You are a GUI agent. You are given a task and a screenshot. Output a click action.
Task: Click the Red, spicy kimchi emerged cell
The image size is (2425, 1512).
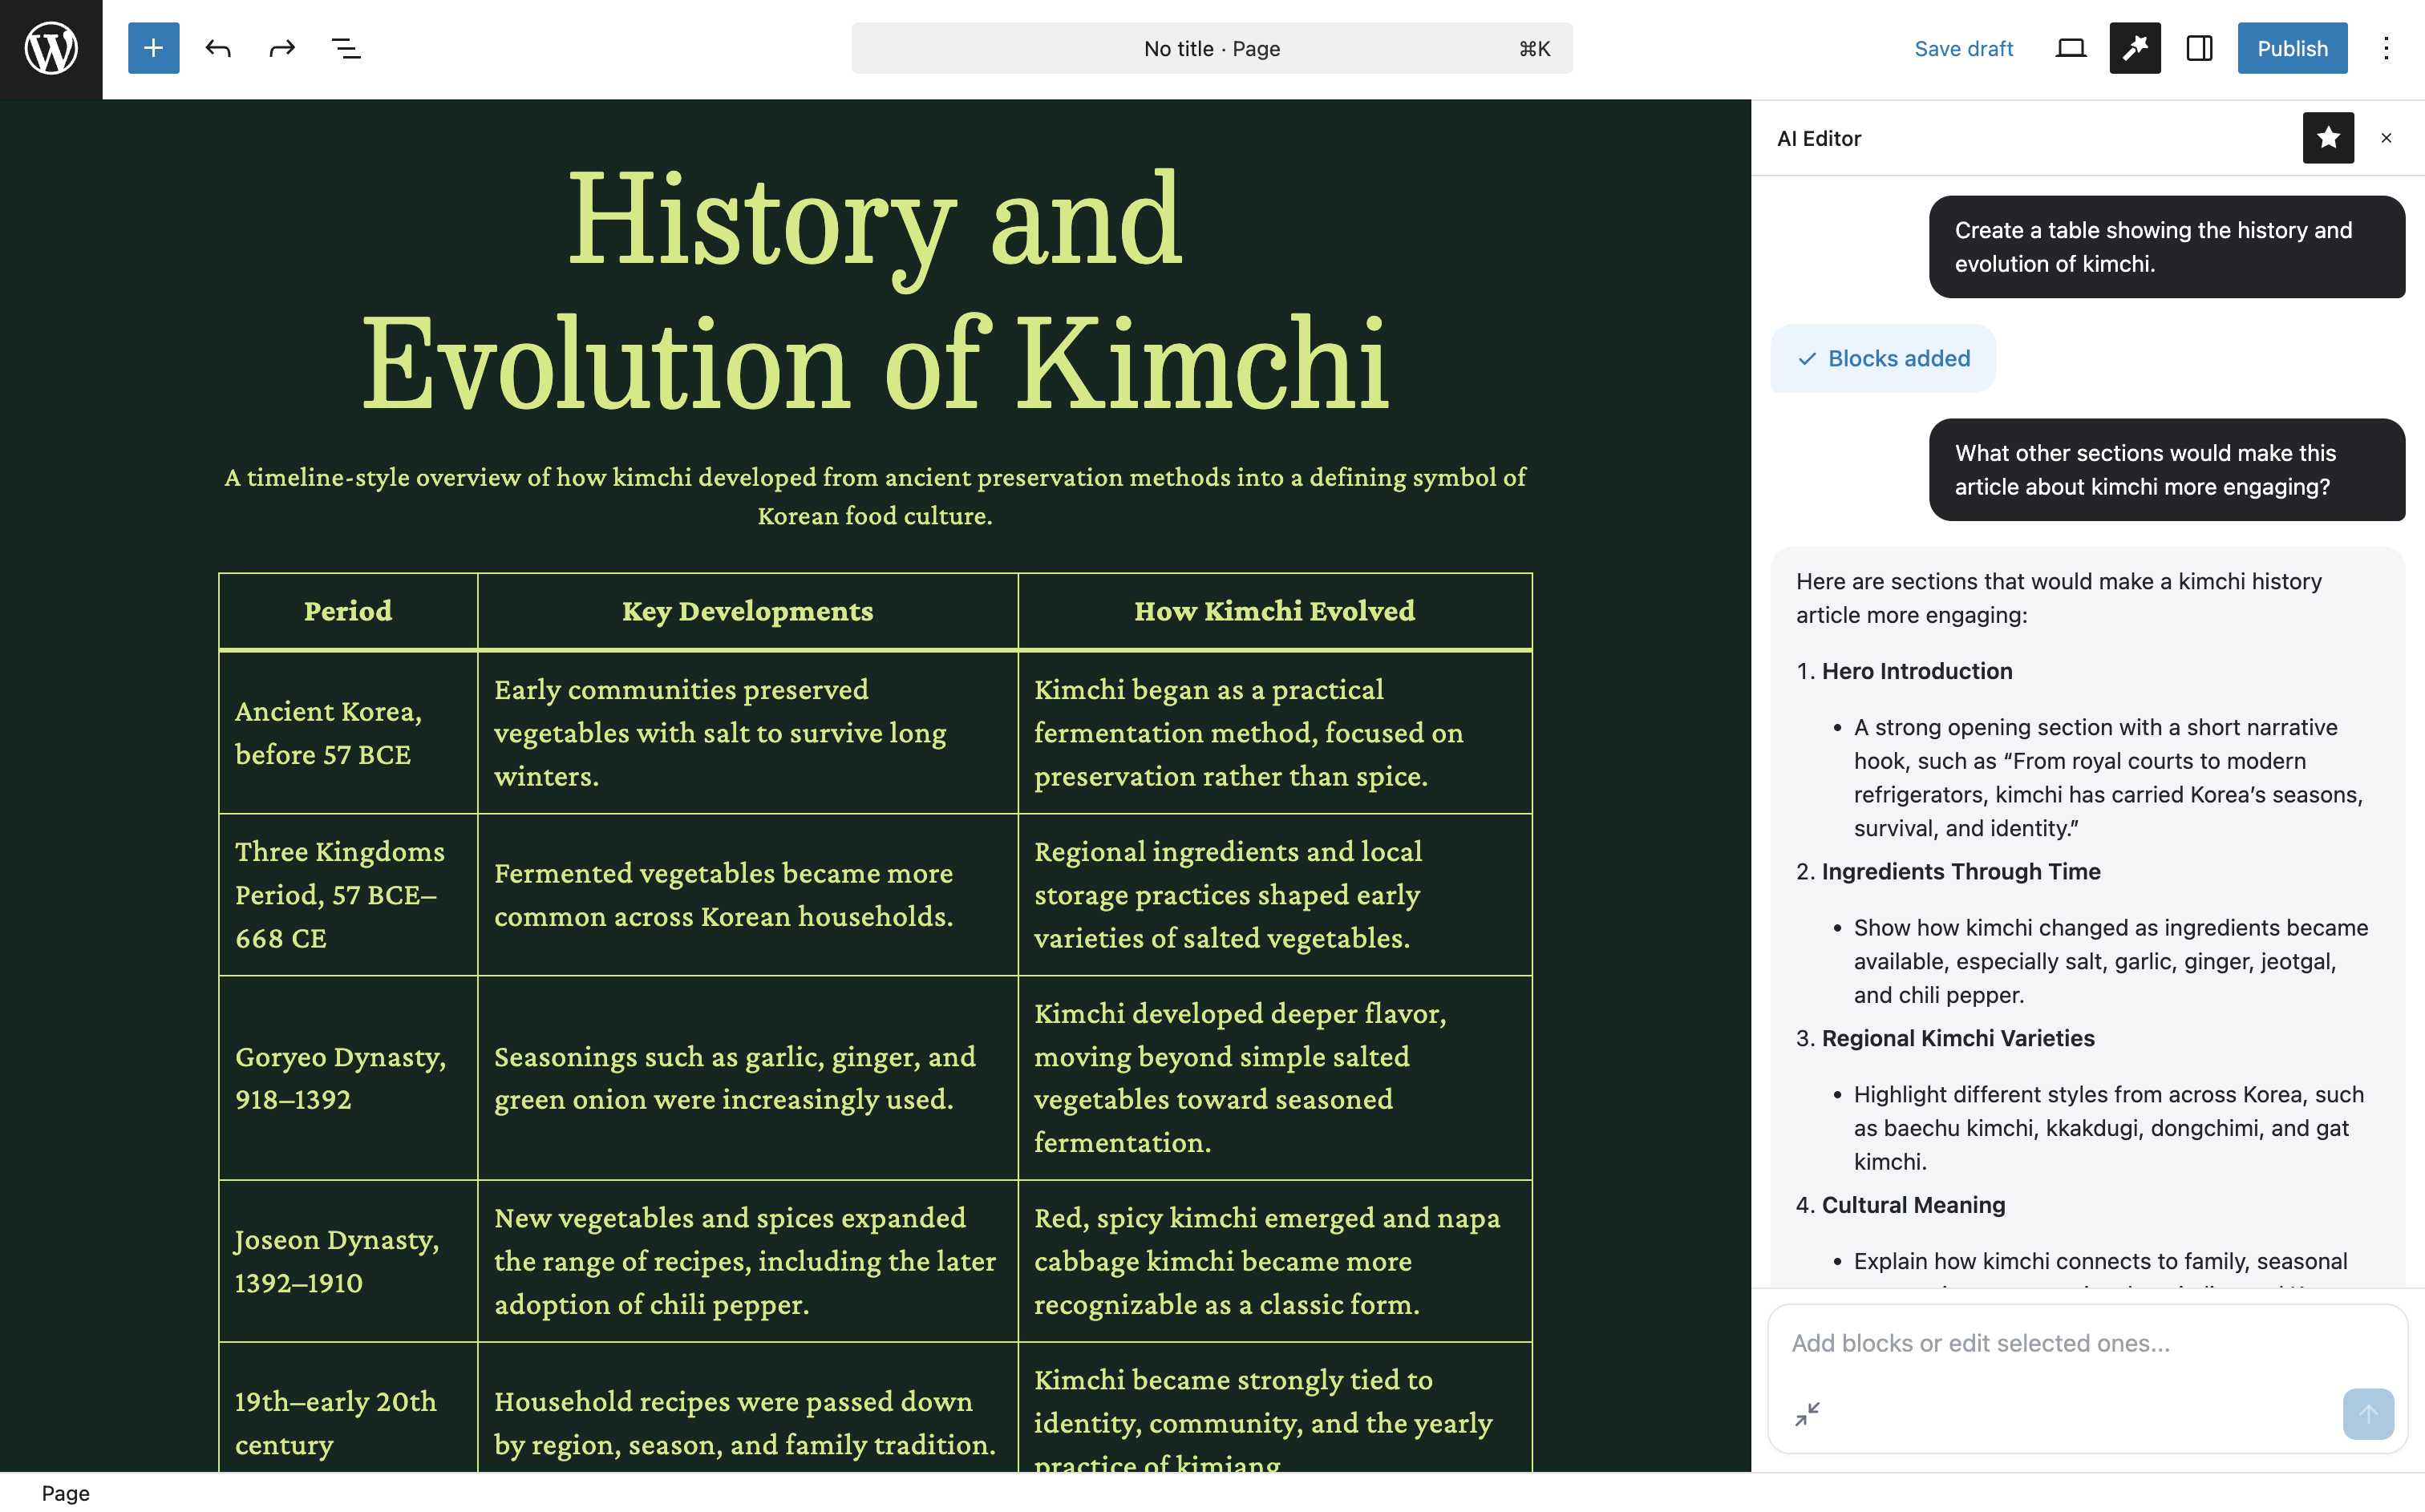coord(1275,1261)
